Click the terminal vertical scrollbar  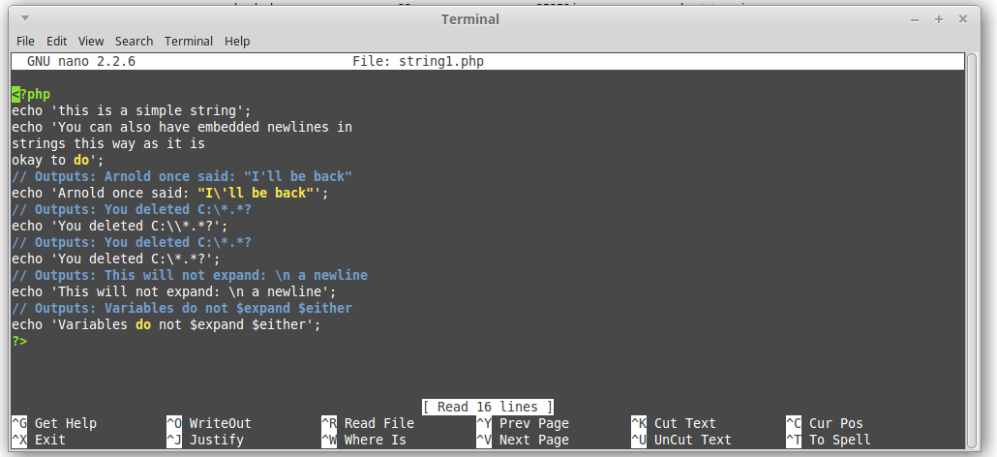[x=971, y=251]
